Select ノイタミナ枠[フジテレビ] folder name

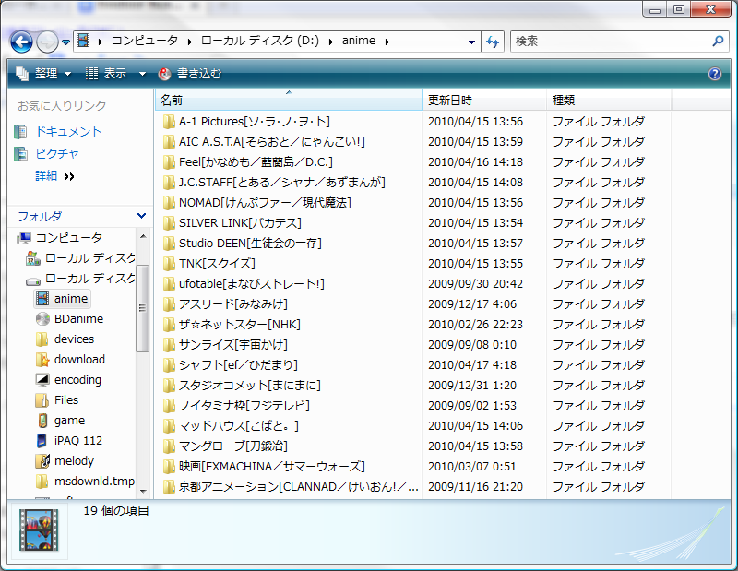[x=244, y=405]
